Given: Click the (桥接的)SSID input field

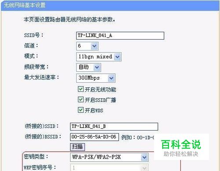Looking at the screenshot, I should [114, 127].
